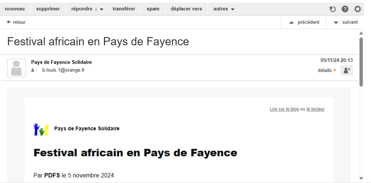Screen dimensions: 371x183
Task: Click the retour back arrow
Action: (16, 22)
